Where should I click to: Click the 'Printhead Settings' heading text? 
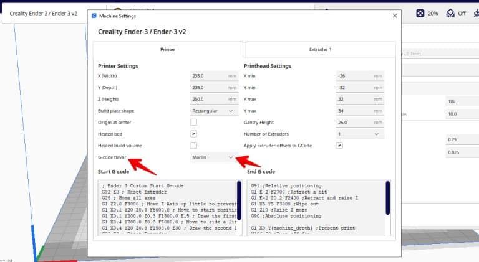click(268, 66)
